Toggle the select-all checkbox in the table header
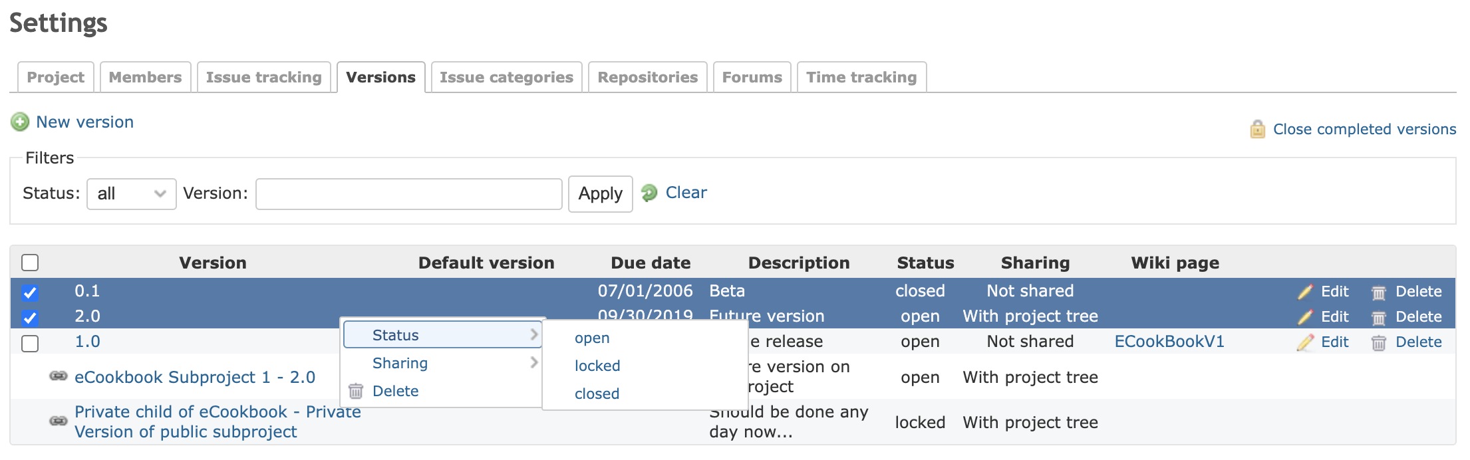1470x460 pixels. coord(30,263)
